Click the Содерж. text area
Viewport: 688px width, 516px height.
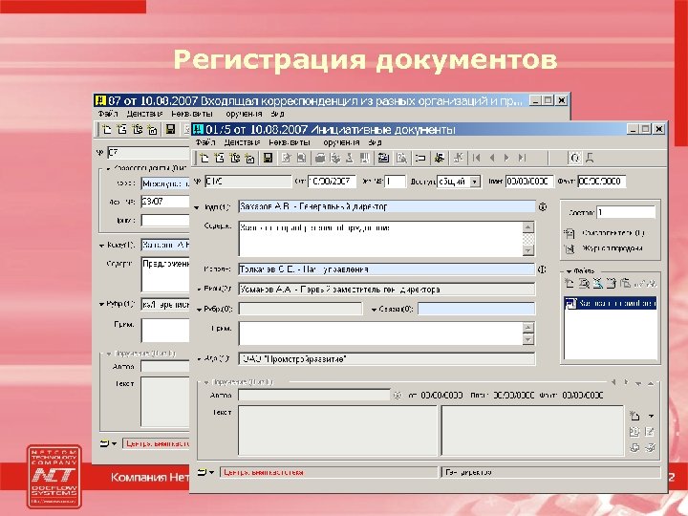pos(380,239)
